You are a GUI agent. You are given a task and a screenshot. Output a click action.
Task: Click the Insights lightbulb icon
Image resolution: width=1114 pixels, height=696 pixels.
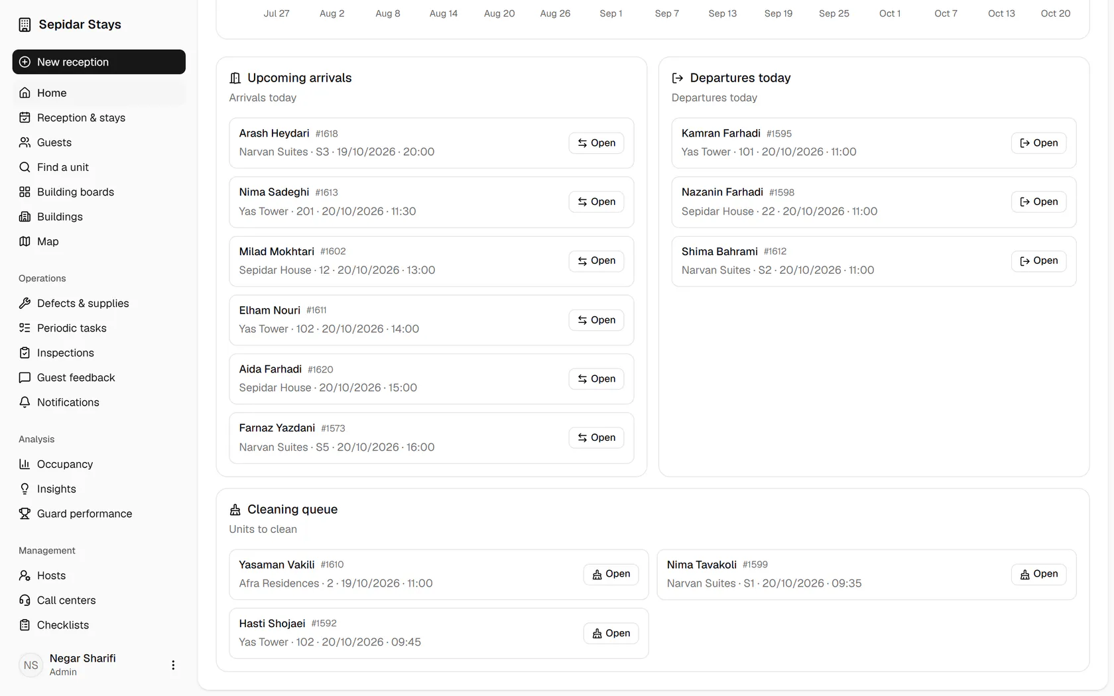click(x=25, y=489)
